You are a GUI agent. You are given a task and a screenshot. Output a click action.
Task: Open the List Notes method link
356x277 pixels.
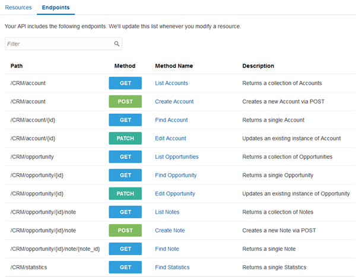pos(167,212)
